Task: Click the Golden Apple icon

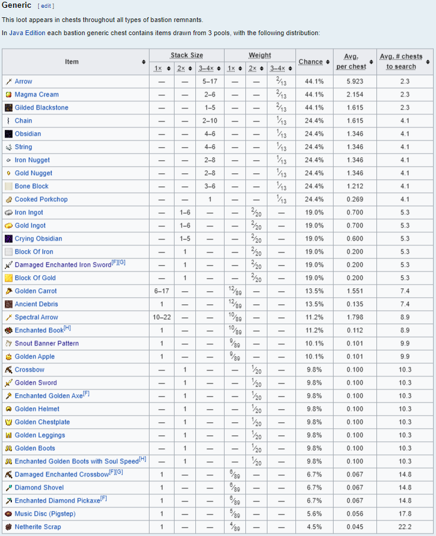Action: pos(9,357)
